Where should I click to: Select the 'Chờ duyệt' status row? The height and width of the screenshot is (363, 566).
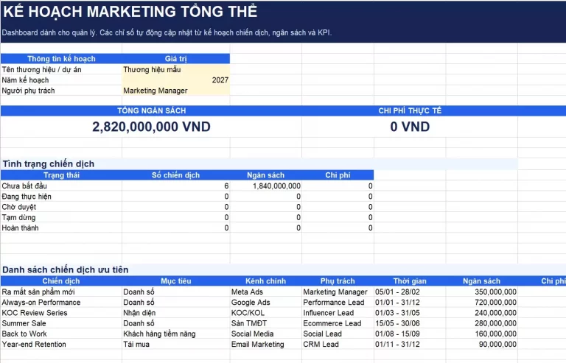tap(187, 207)
